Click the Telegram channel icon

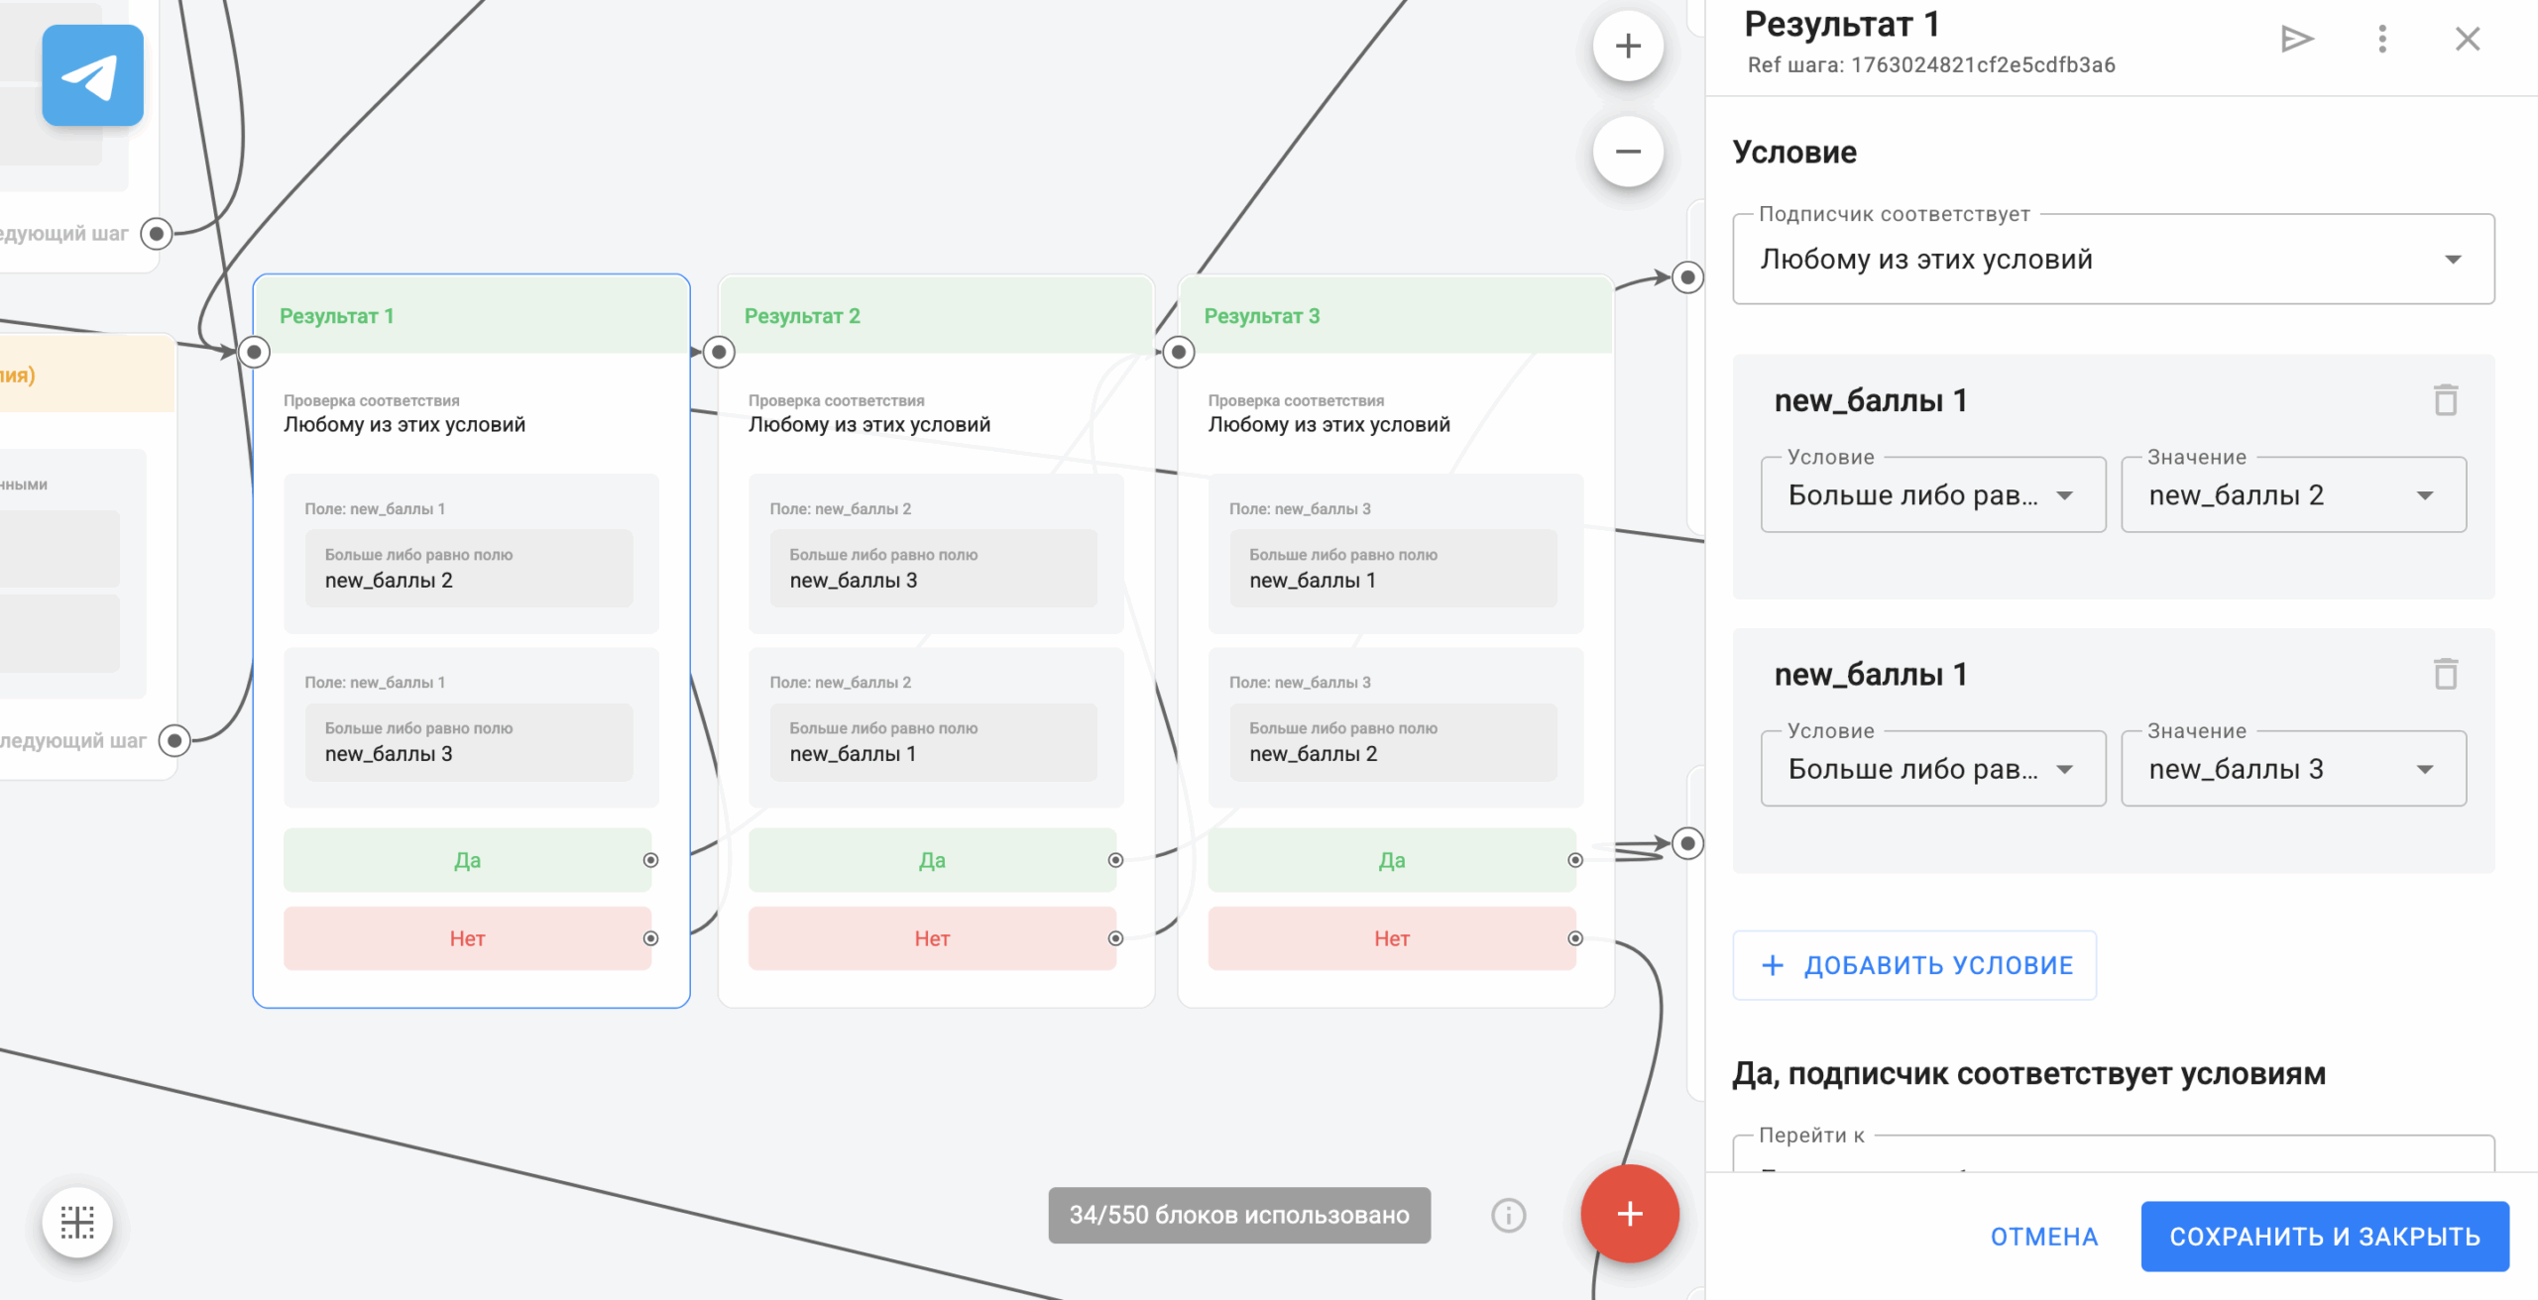(92, 75)
